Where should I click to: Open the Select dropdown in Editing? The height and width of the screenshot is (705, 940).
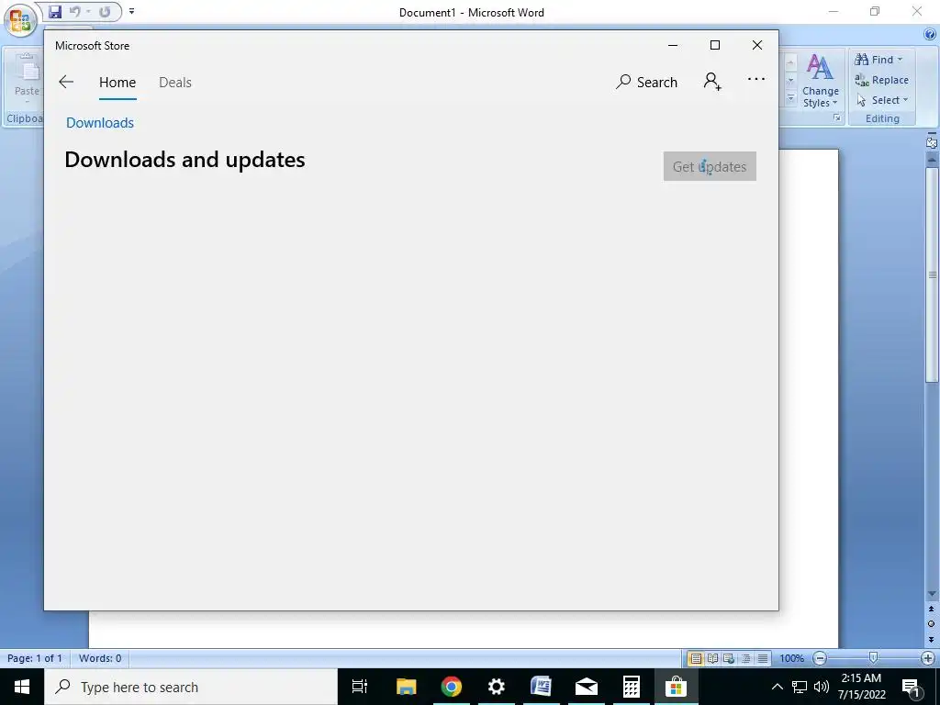[x=882, y=100]
